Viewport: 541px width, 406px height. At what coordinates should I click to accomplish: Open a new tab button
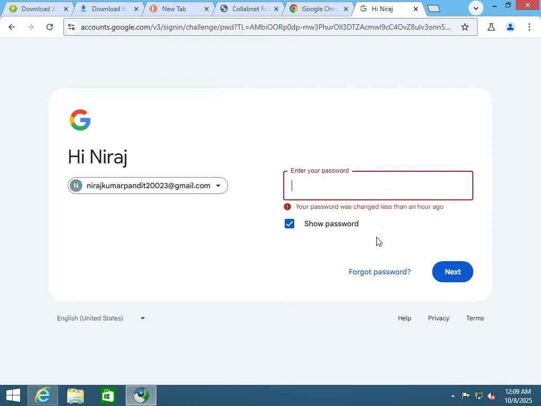point(434,8)
